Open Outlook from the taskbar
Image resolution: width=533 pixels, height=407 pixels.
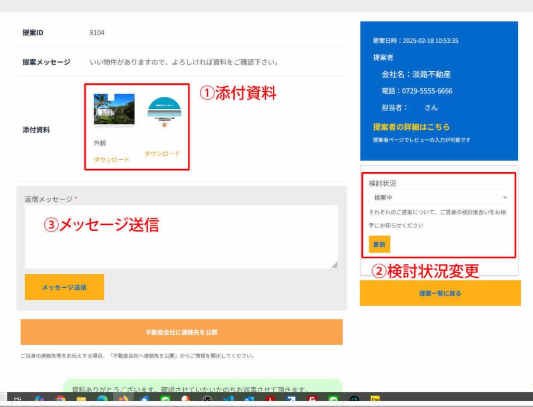(250, 401)
